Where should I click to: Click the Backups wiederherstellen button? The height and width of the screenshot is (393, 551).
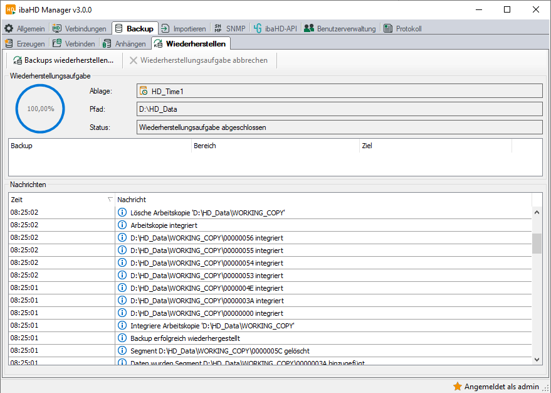click(x=63, y=61)
